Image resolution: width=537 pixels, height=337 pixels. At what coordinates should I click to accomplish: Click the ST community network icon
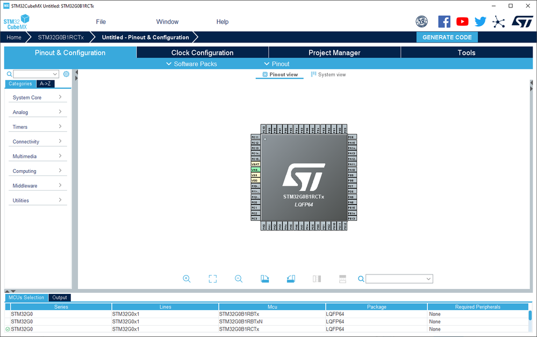coord(499,22)
